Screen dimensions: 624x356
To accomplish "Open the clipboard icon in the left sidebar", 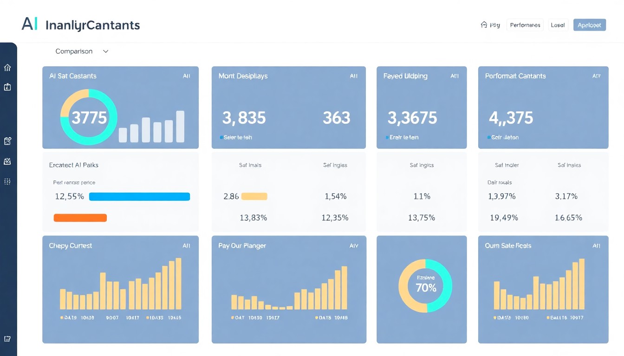I will (x=7, y=87).
